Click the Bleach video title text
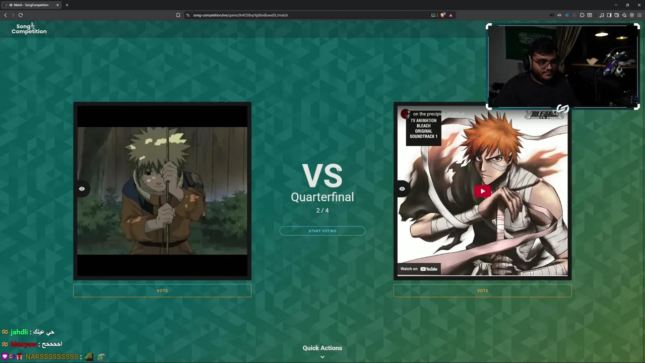The width and height of the screenshot is (645, 363). [x=438, y=114]
